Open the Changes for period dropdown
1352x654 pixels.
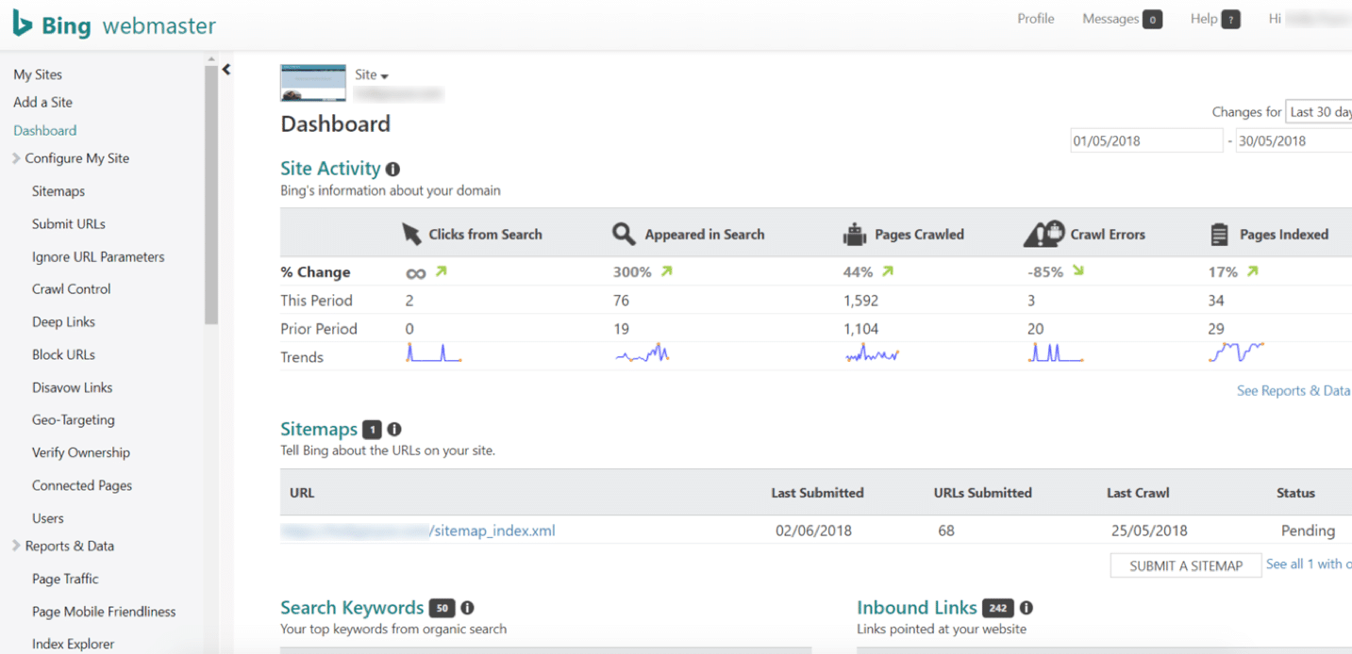click(1319, 112)
